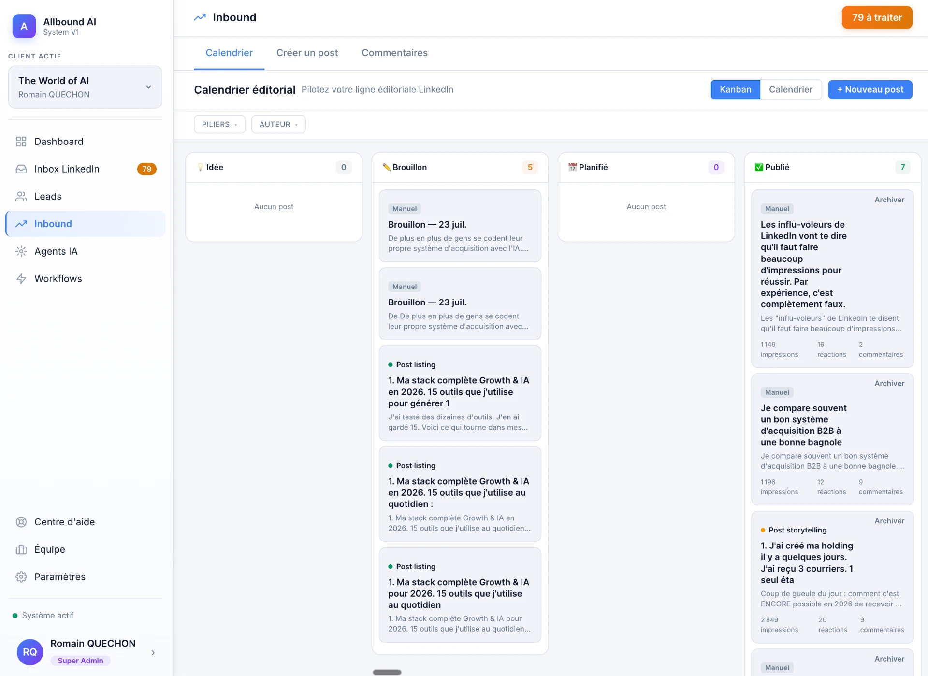Click the Planifié count badge 0
Screen dimensions: 928x676
(716, 167)
